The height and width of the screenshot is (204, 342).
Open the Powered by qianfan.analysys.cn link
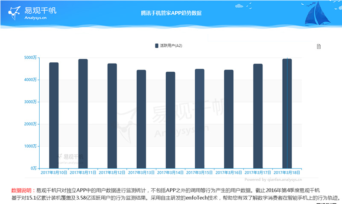[x=273, y=180]
